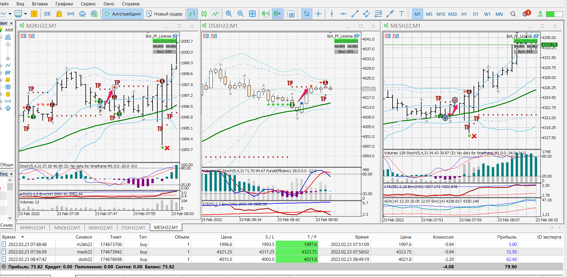Switch chart to bar chart mode
Viewport: 567px width, 277px height.
(x=192, y=14)
